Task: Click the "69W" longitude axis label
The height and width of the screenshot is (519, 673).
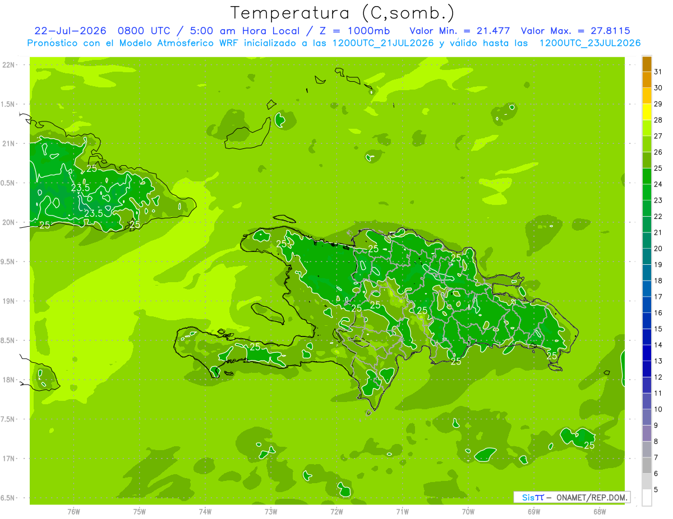Action: (x=533, y=512)
